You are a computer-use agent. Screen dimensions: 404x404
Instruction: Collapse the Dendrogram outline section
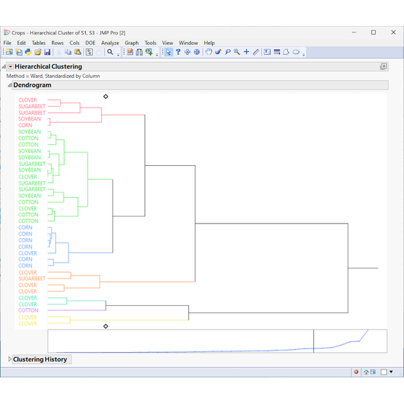click(9, 85)
